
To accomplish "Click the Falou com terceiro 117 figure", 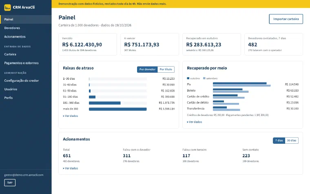I will [186, 156].
